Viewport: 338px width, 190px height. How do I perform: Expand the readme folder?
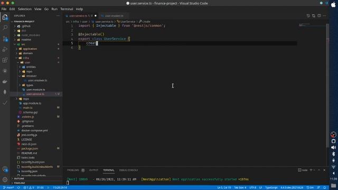[26, 40]
